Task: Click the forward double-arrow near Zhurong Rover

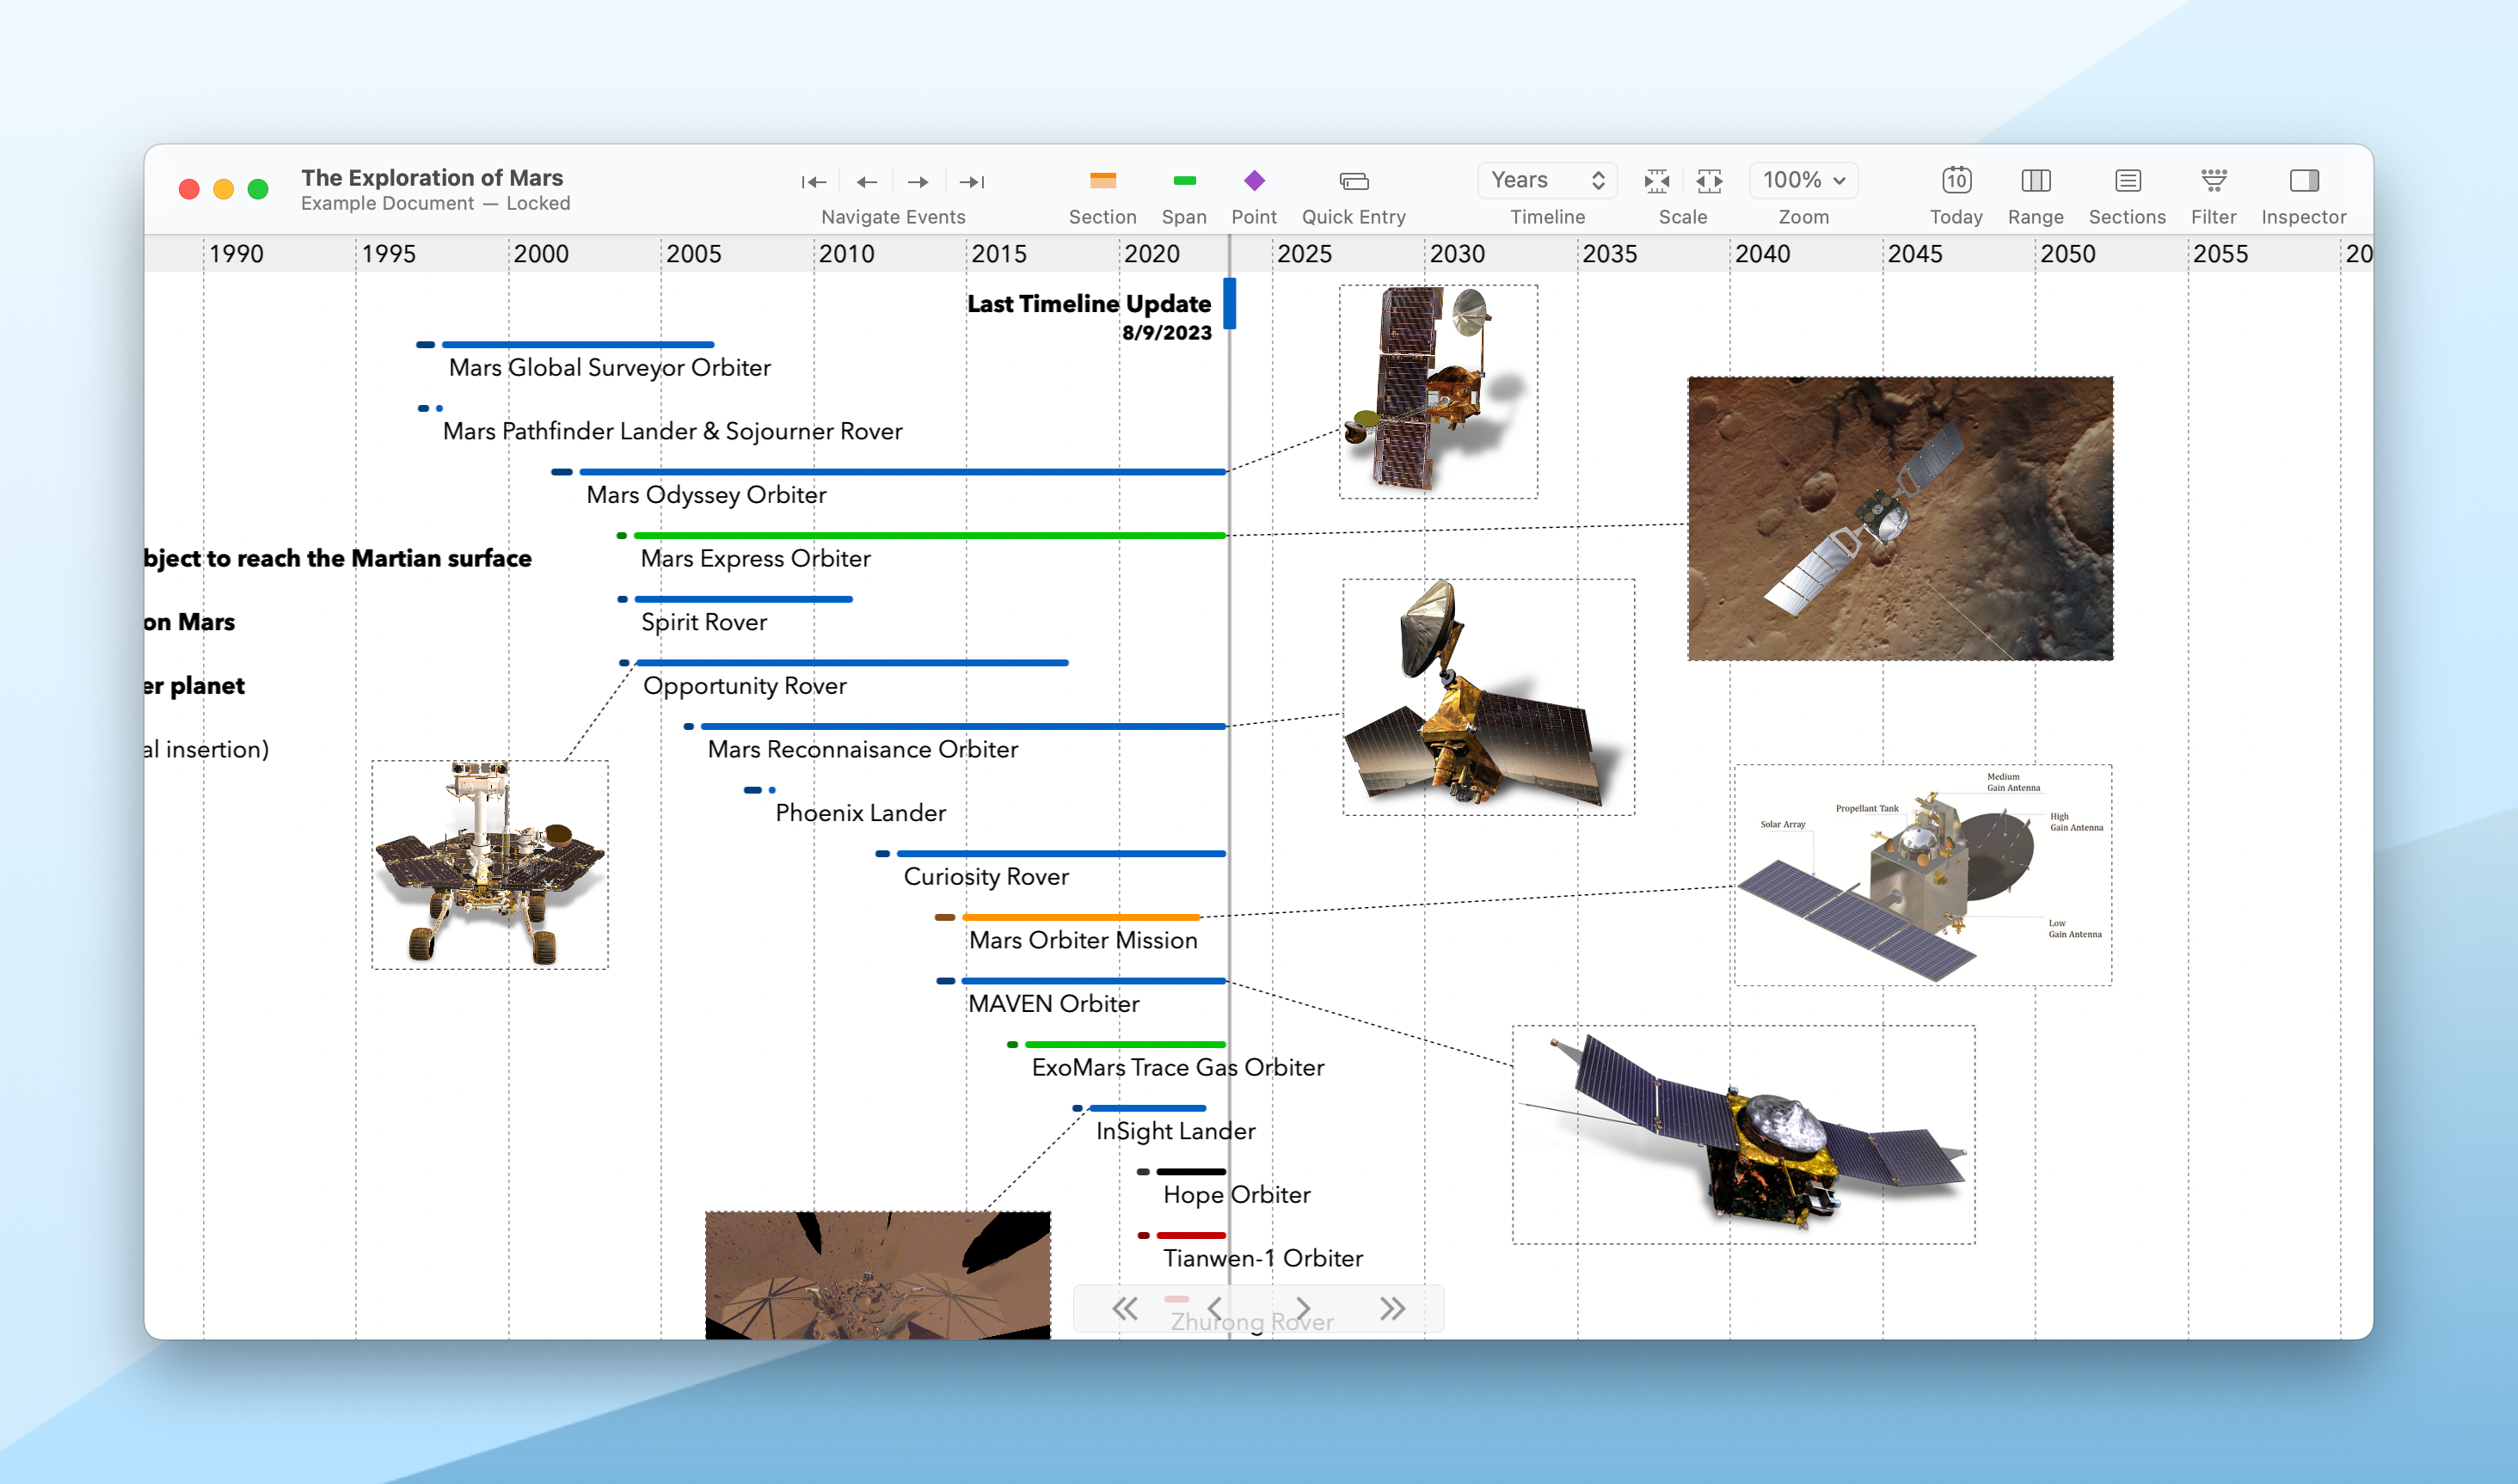Action: (x=1392, y=1307)
